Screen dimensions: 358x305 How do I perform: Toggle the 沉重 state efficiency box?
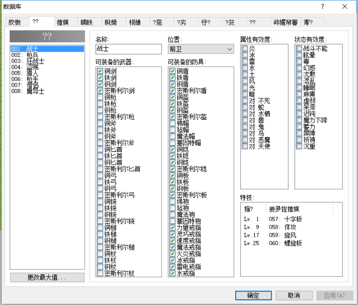click(299, 146)
